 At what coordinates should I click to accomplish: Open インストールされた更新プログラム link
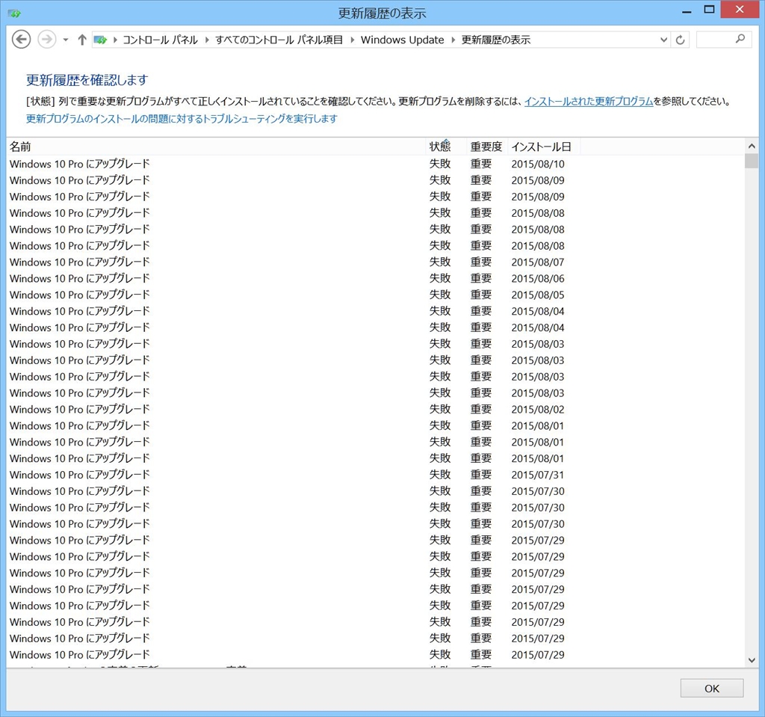tap(589, 102)
